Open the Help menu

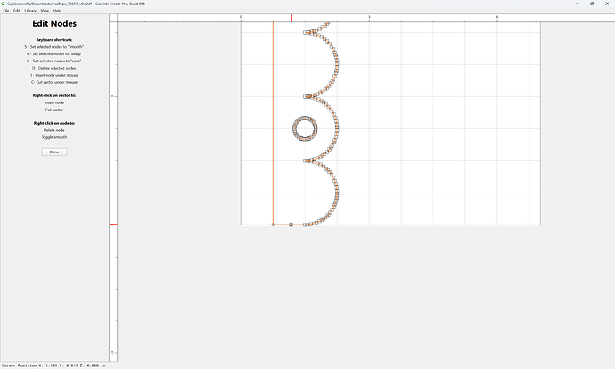point(57,11)
